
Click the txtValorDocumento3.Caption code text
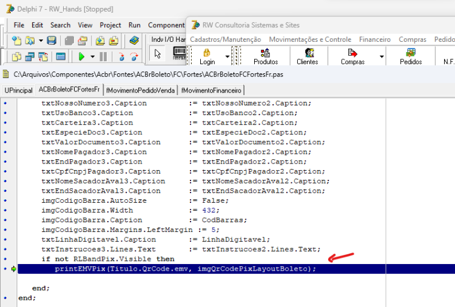101,142
